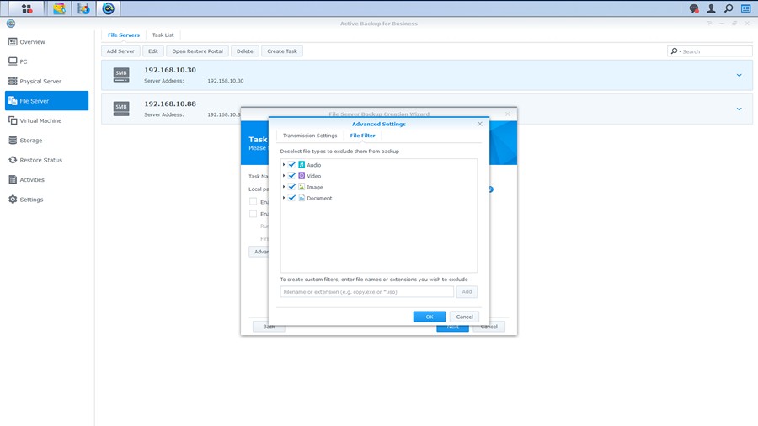Uncheck the Audio file type checkbox
Viewport: 758px width, 426px height.
click(292, 165)
